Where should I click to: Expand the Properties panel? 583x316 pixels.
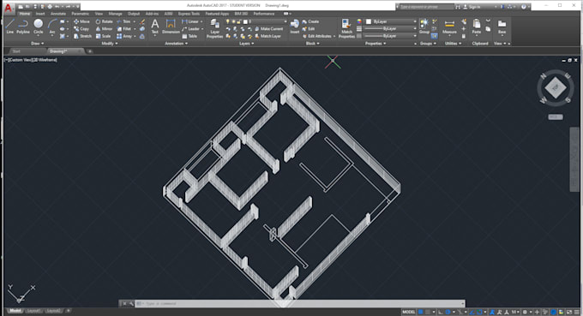pos(376,44)
